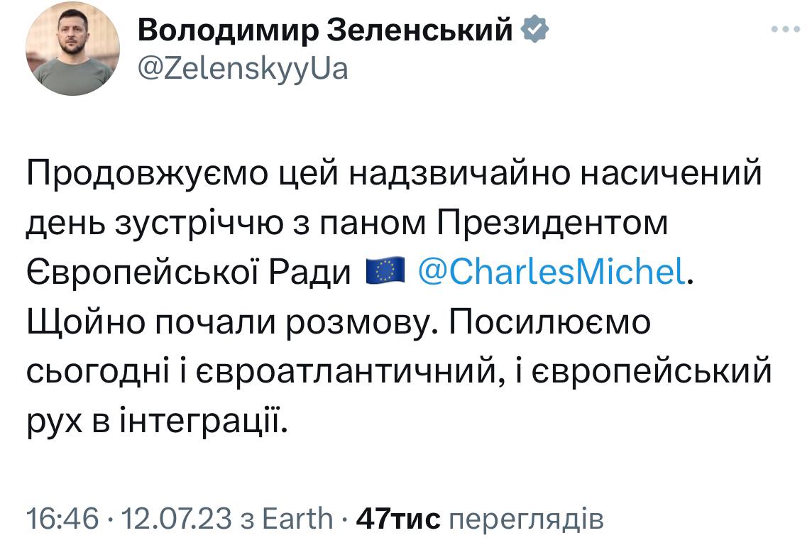Screen dimensions: 812x550
Task: Click the date 12.07.23
Action: pyautogui.click(x=176, y=519)
